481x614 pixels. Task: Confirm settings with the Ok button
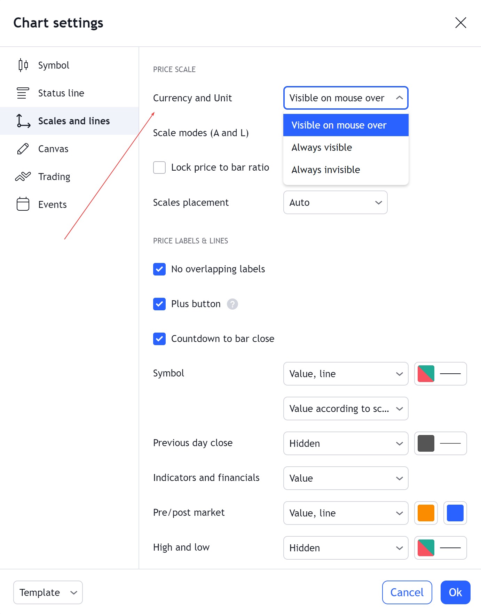point(455,592)
